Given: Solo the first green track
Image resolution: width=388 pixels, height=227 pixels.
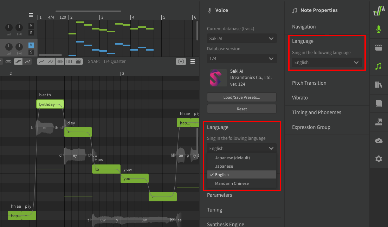Looking at the screenshot, I should click(31, 33).
